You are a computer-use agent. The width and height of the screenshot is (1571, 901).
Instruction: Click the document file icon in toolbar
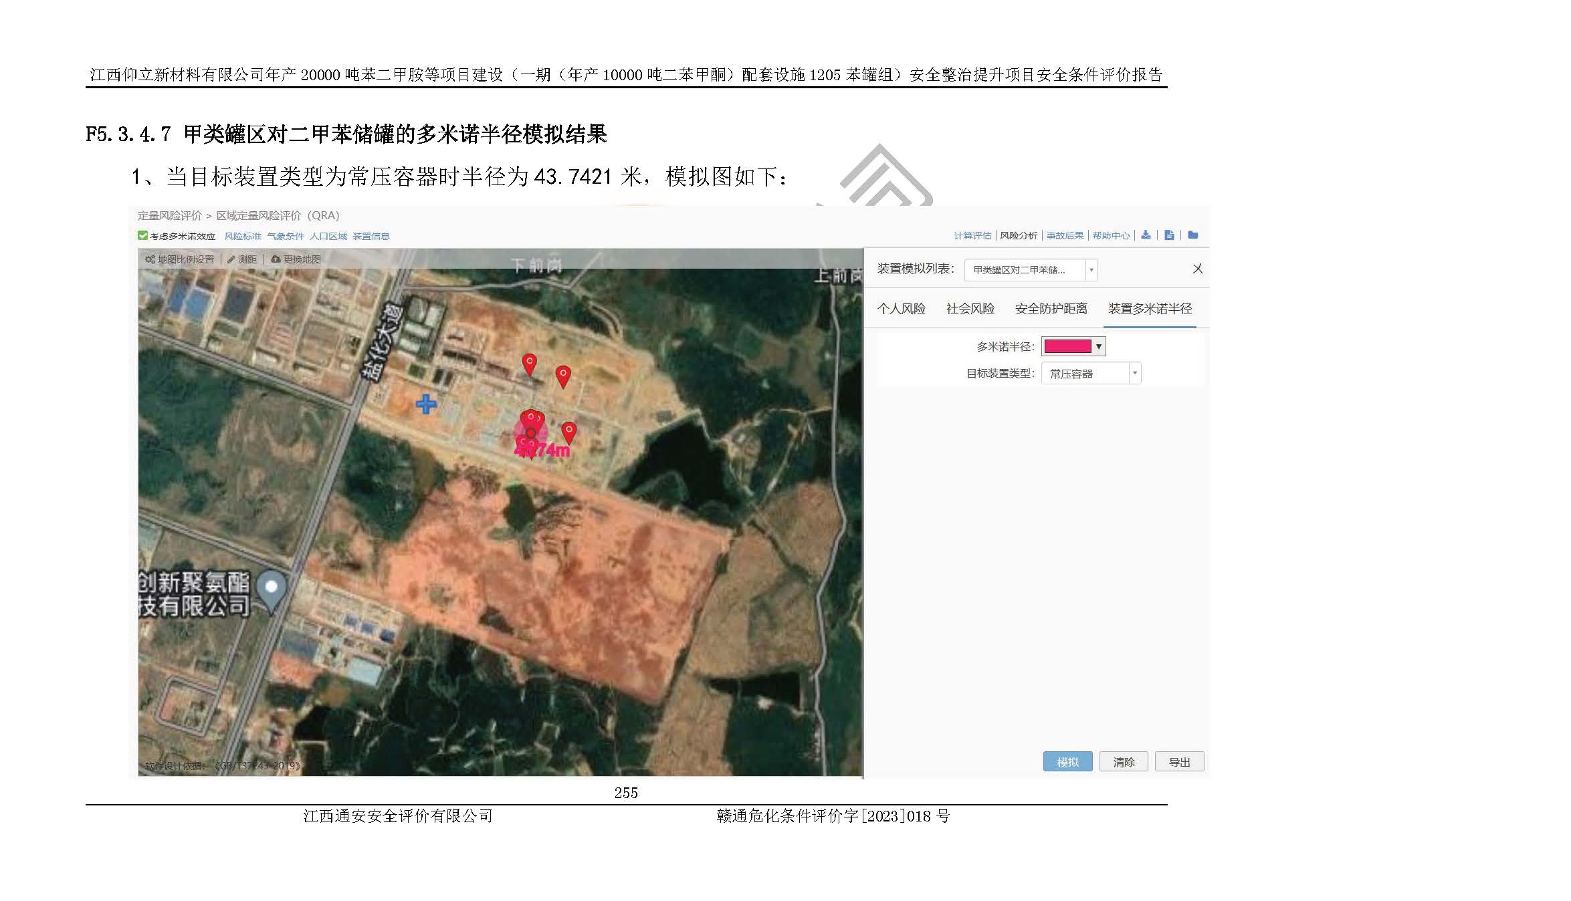(x=1169, y=235)
